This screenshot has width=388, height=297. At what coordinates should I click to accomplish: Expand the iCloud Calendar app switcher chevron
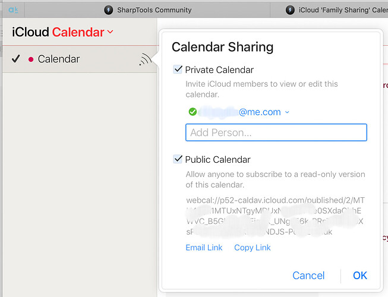point(110,32)
